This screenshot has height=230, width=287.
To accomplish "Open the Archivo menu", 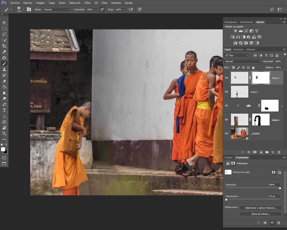I will click(15, 3).
